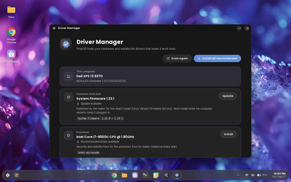The image size is (291, 182).
Task: Click the This computer label
Action: pyautogui.click(x=86, y=72)
